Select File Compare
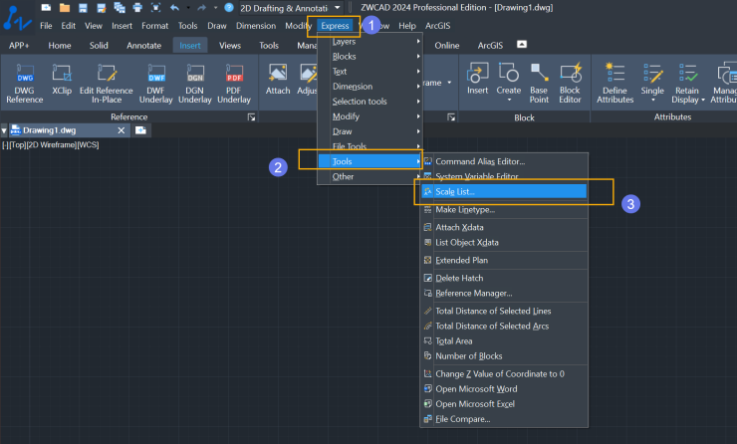 pyautogui.click(x=504, y=419)
